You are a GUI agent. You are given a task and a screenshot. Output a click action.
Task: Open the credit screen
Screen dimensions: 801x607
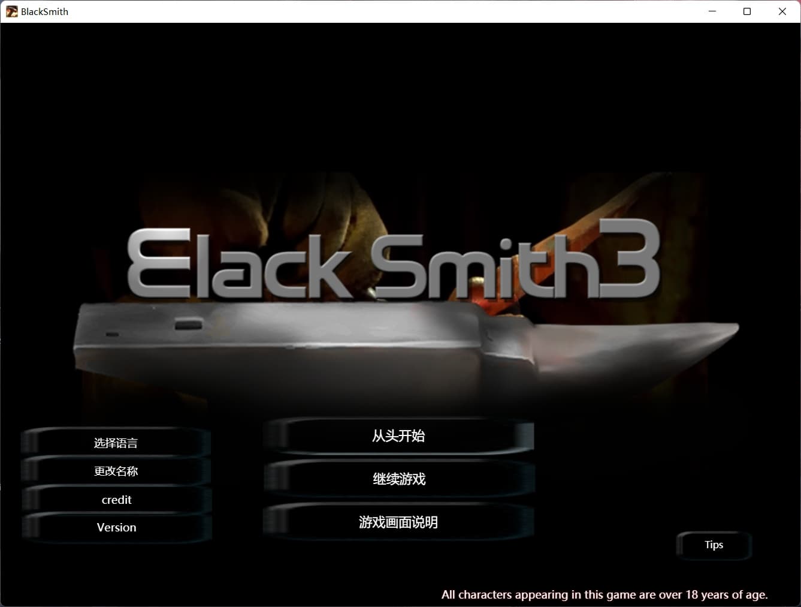click(116, 500)
